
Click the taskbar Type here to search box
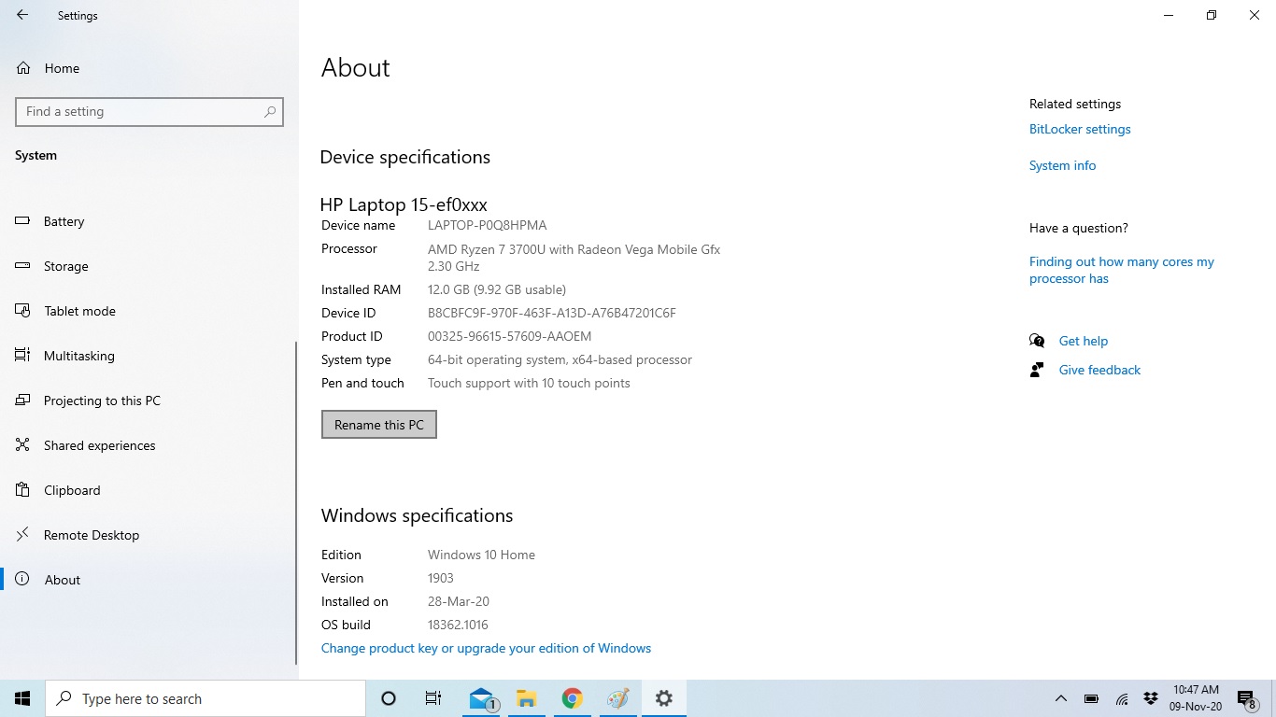tap(206, 698)
